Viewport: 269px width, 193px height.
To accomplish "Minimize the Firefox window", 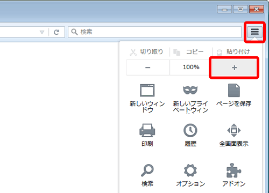I will (x=224, y=9).
